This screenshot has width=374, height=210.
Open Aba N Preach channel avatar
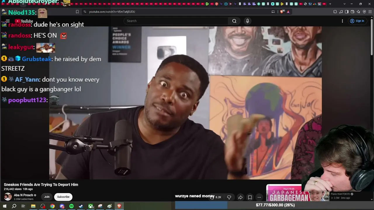(x=8, y=197)
